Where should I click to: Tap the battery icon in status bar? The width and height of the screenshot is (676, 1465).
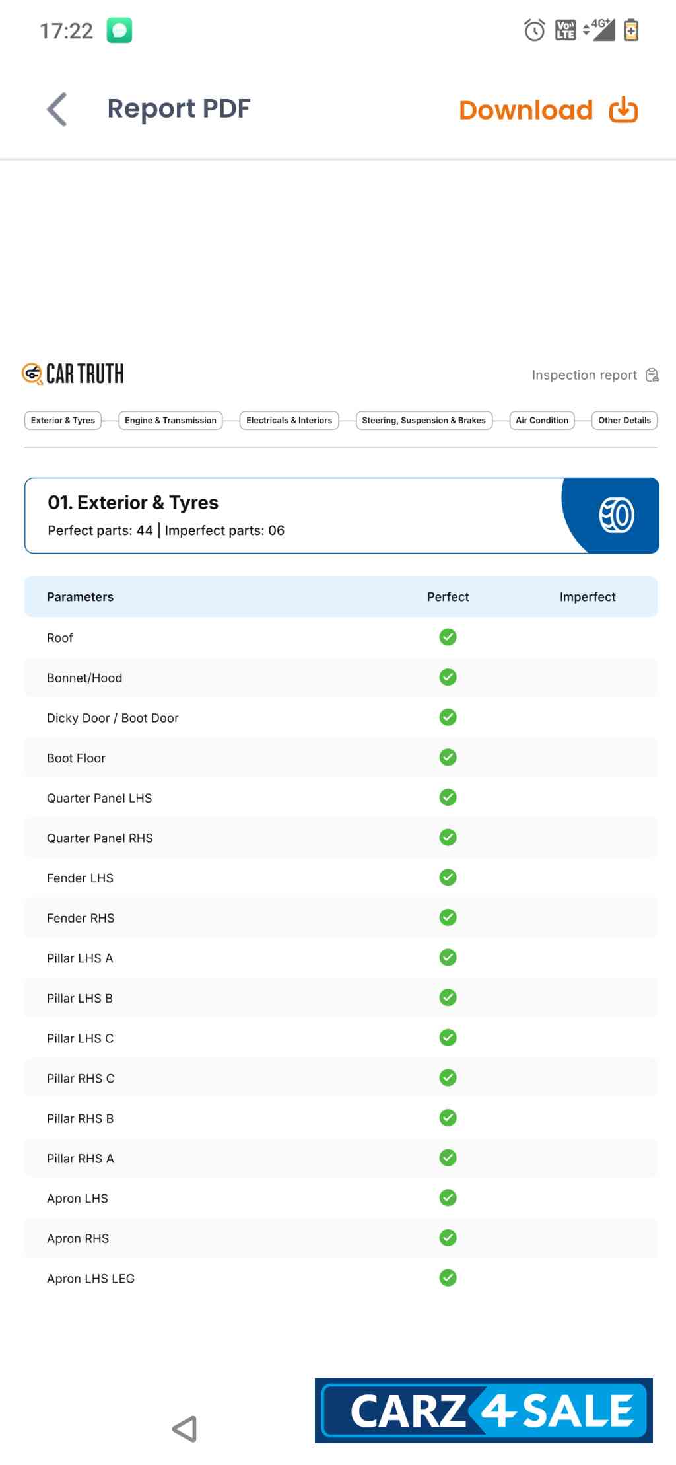coord(630,30)
